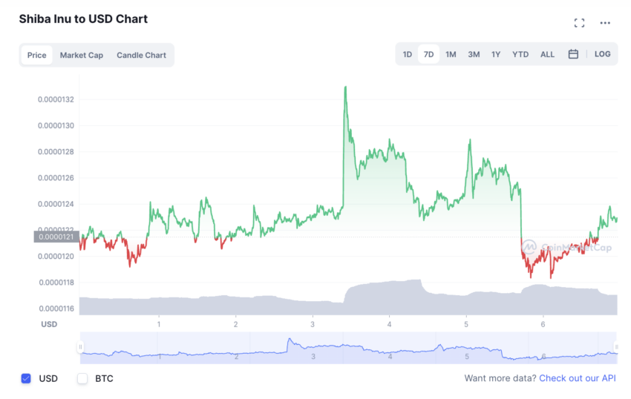Image resolution: width=631 pixels, height=399 pixels.
Task: Select the 7D time range
Action: coord(428,54)
